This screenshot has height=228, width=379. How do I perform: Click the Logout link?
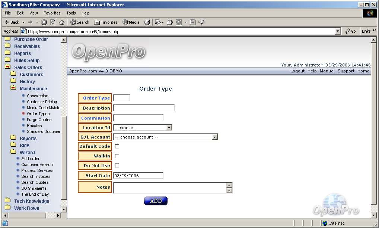pos(297,71)
